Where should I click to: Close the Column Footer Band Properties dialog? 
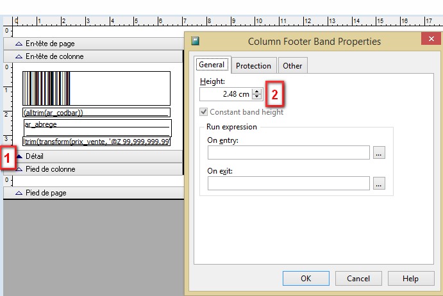(x=431, y=38)
